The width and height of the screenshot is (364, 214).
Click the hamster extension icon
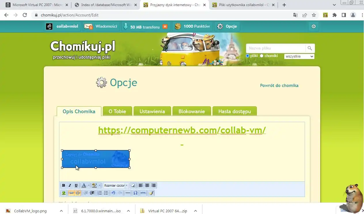click(x=325, y=15)
